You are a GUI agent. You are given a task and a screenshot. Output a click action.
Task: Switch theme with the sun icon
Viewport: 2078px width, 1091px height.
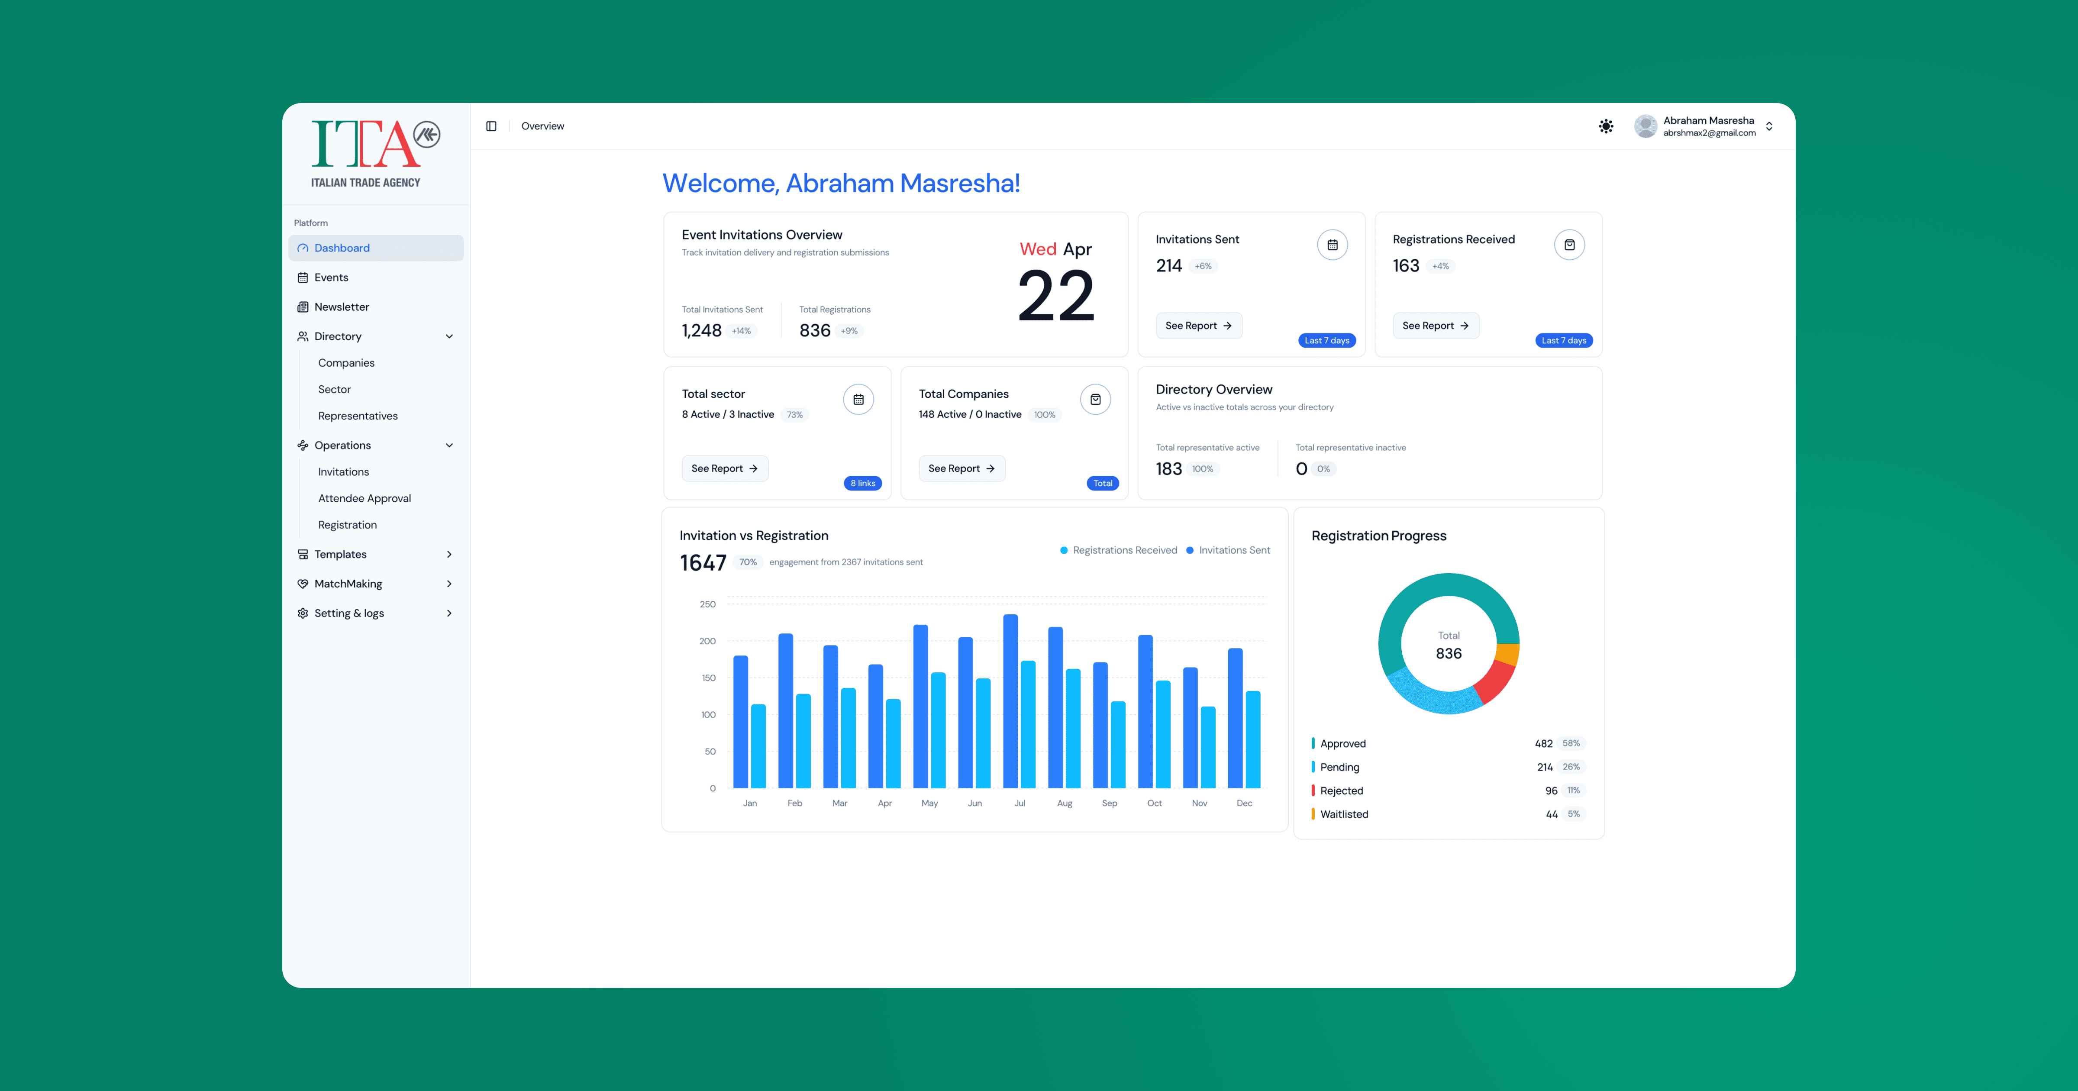pos(1606,126)
